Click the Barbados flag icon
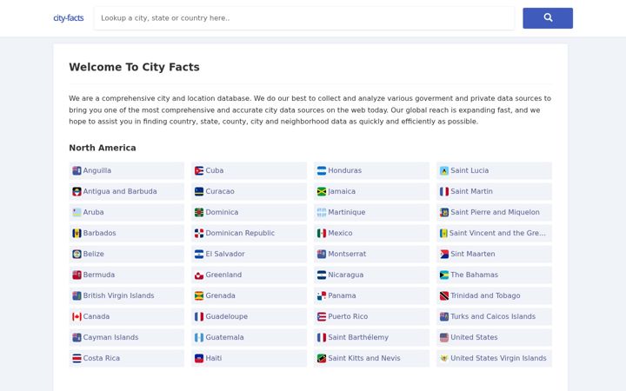Viewport: 626px width, 391px height. (77, 233)
